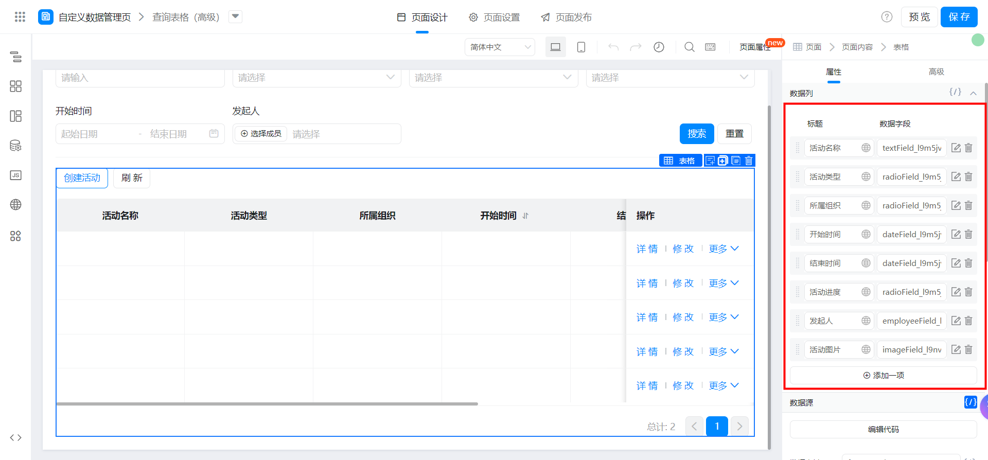Open the JS action panel icon
988x460 pixels.
pos(15,175)
